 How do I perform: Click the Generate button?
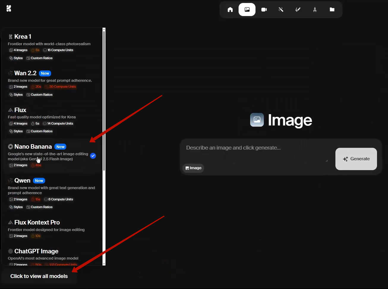356,159
